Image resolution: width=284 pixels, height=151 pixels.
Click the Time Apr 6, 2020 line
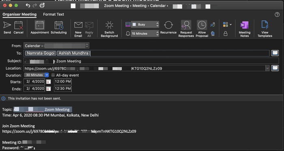pyautogui.click(x=50, y=115)
